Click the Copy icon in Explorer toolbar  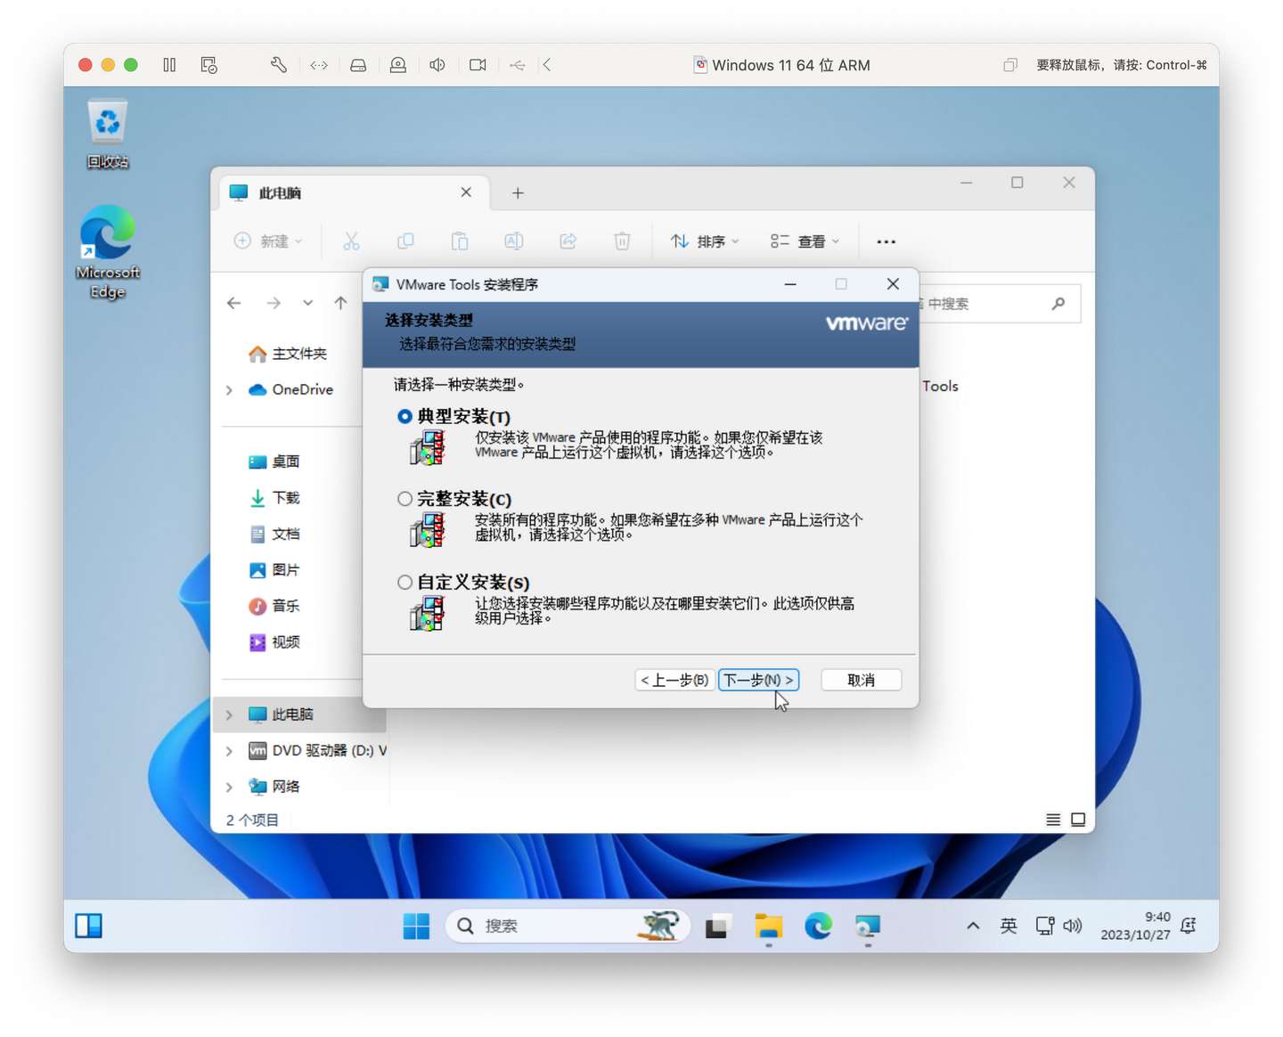coord(405,241)
